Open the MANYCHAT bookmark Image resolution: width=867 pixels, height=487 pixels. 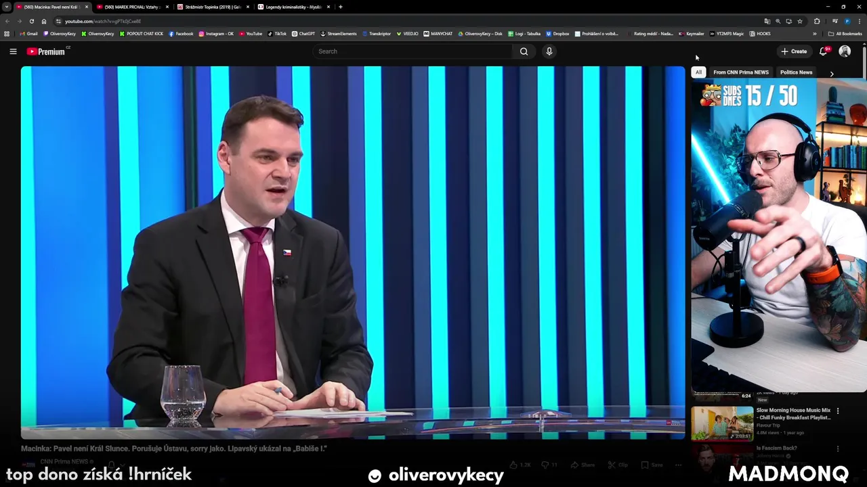[438, 34]
